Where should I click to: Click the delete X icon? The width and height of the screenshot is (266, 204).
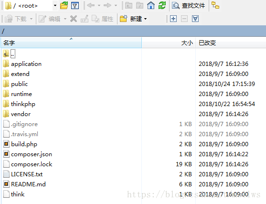tap(74, 19)
